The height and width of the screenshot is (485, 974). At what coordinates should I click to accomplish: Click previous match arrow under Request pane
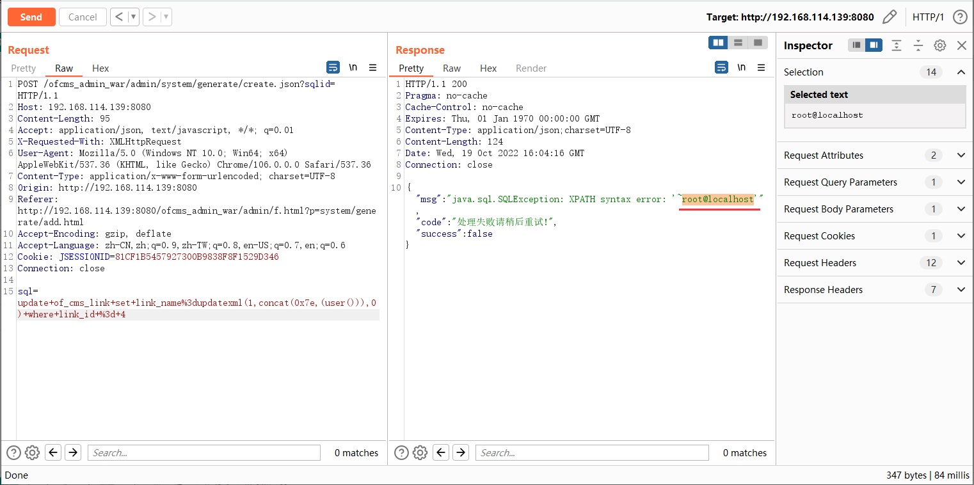[53, 453]
